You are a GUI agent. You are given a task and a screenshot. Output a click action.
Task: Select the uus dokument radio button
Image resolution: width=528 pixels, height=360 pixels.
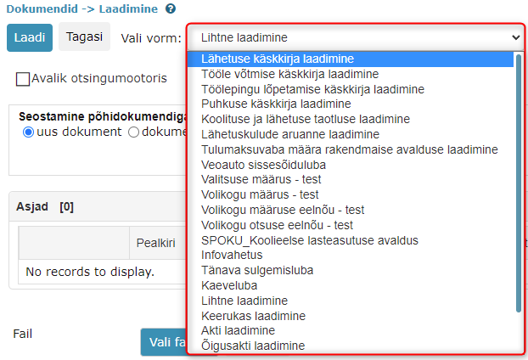(29, 132)
